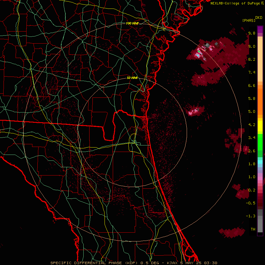The image size is (265, 265).
Task: Click the TH threshold label
Action: (253, 229)
